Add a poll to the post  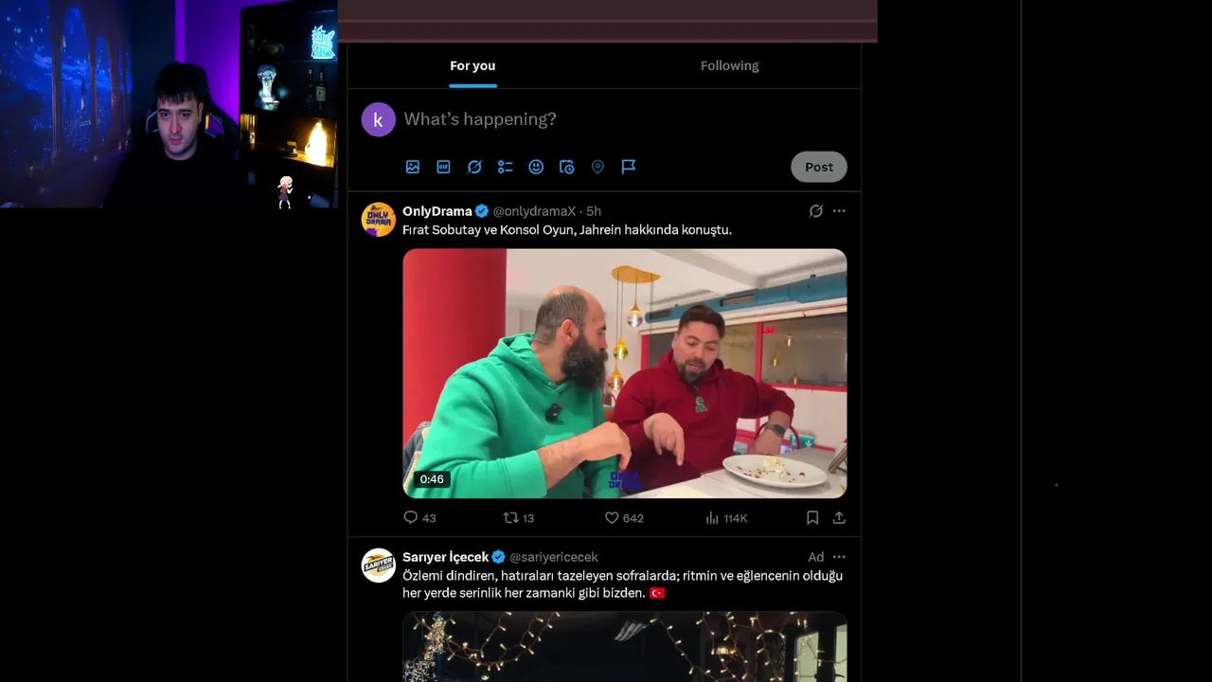[506, 167]
